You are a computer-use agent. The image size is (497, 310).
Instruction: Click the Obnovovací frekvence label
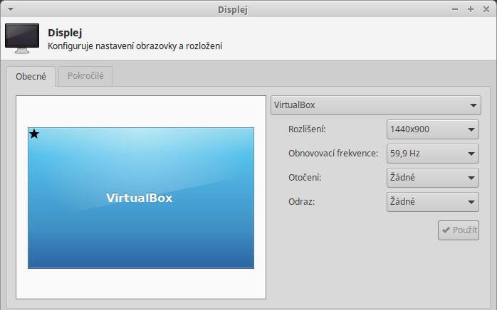tap(333, 154)
